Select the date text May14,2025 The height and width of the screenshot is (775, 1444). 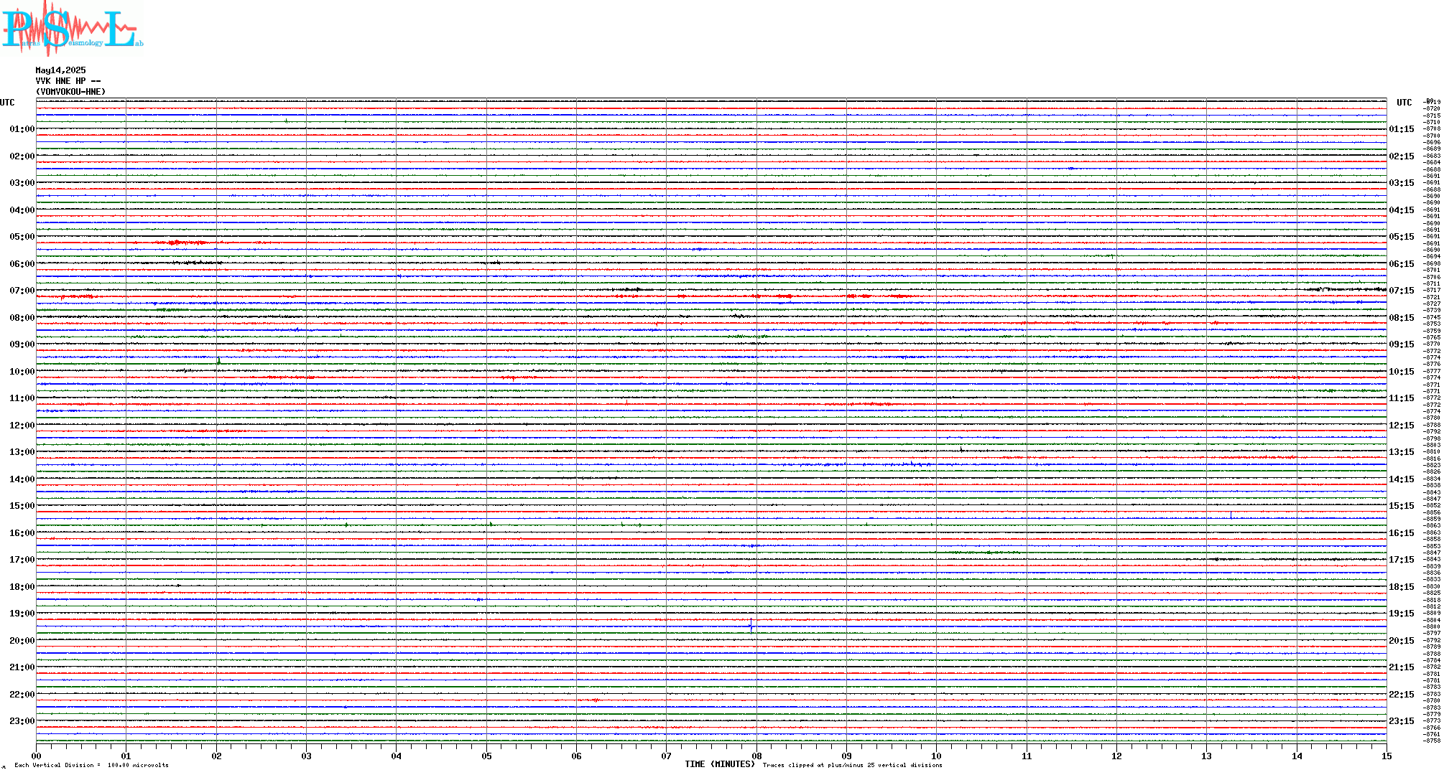pos(60,70)
